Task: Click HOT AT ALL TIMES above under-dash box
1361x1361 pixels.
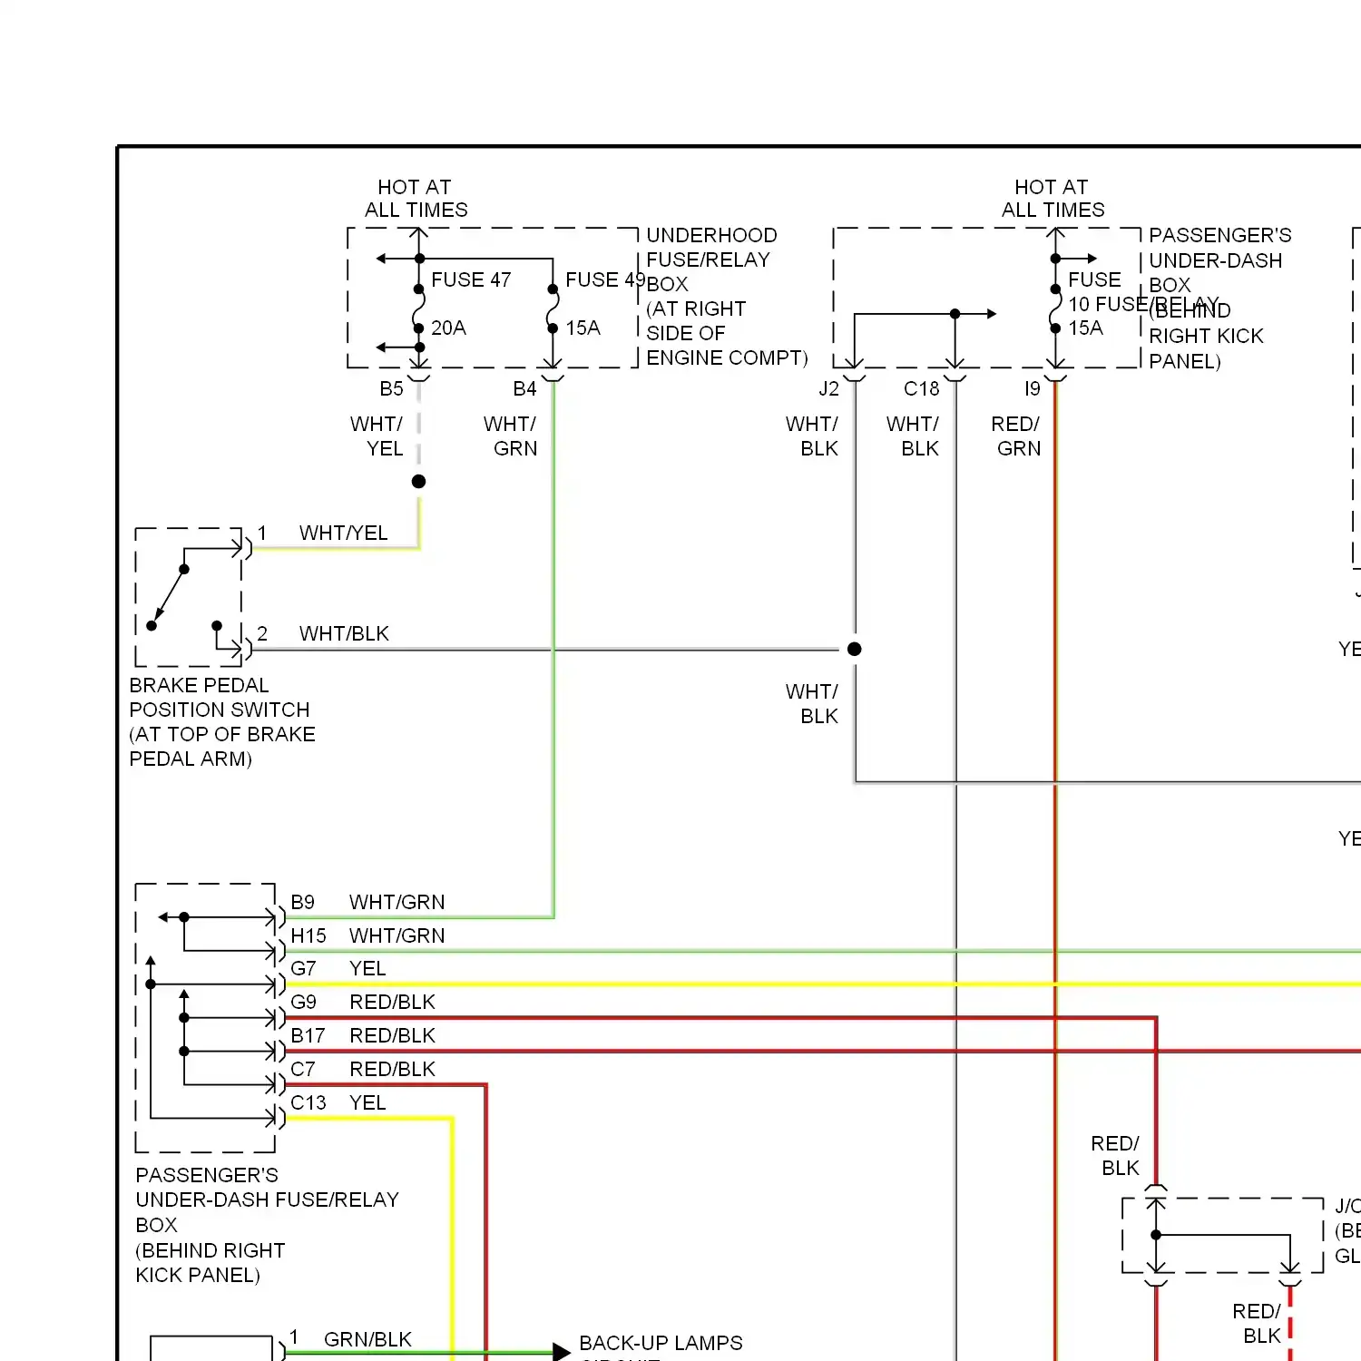Action: pyautogui.click(x=1053, y=198)
